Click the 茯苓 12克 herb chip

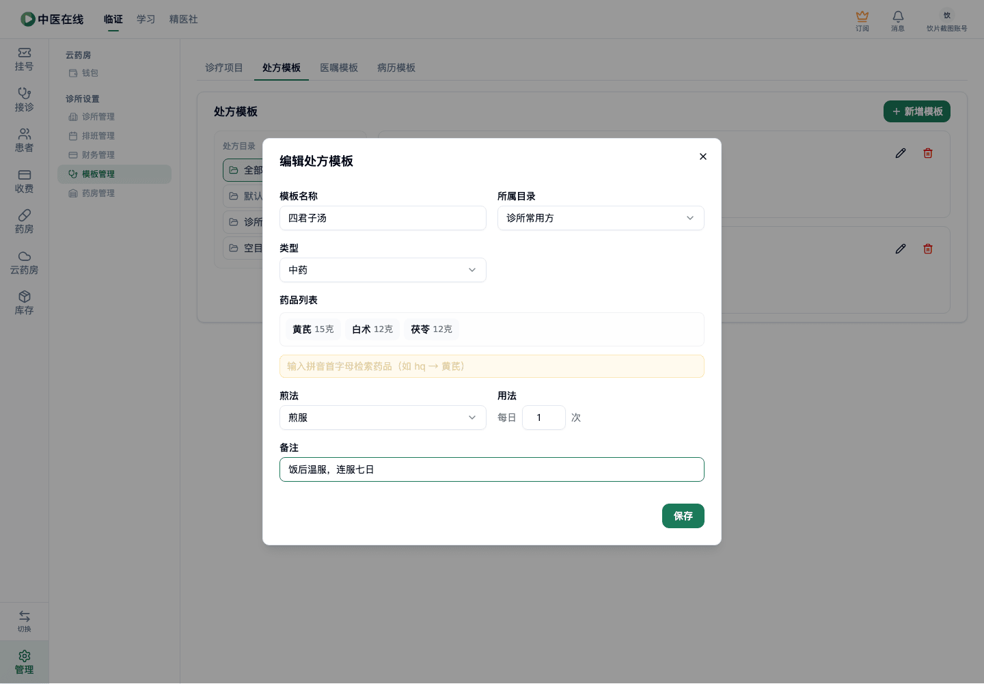431,329
